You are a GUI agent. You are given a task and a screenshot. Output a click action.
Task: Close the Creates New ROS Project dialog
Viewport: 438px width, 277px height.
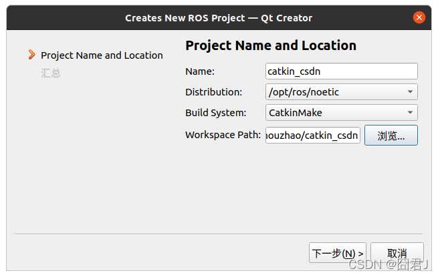(419, 17)
